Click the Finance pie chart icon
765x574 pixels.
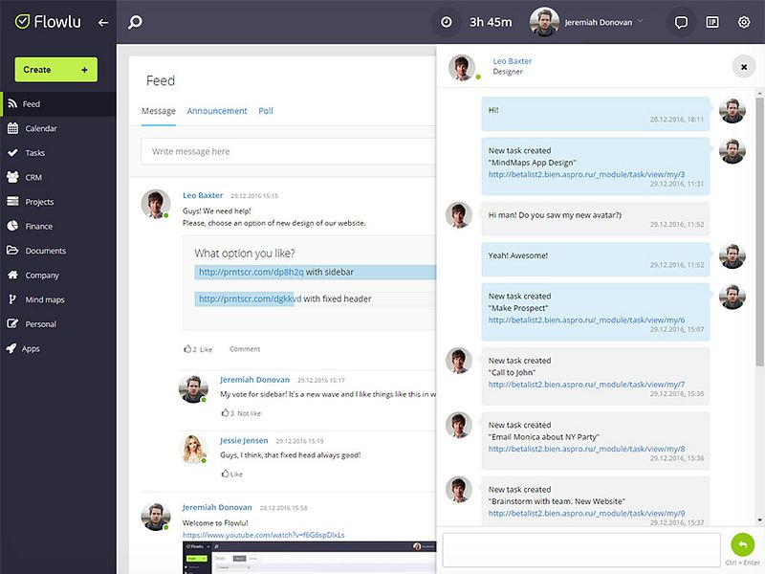pos(12,226)
